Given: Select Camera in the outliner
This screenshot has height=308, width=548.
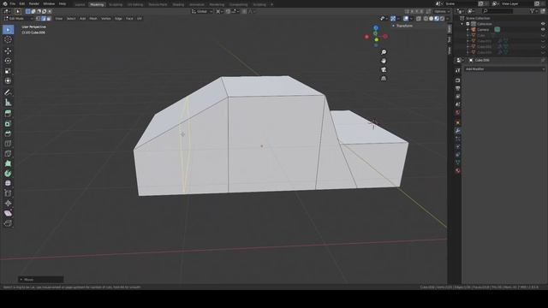Looking at the screenshot, I should (x=483, y=30).
